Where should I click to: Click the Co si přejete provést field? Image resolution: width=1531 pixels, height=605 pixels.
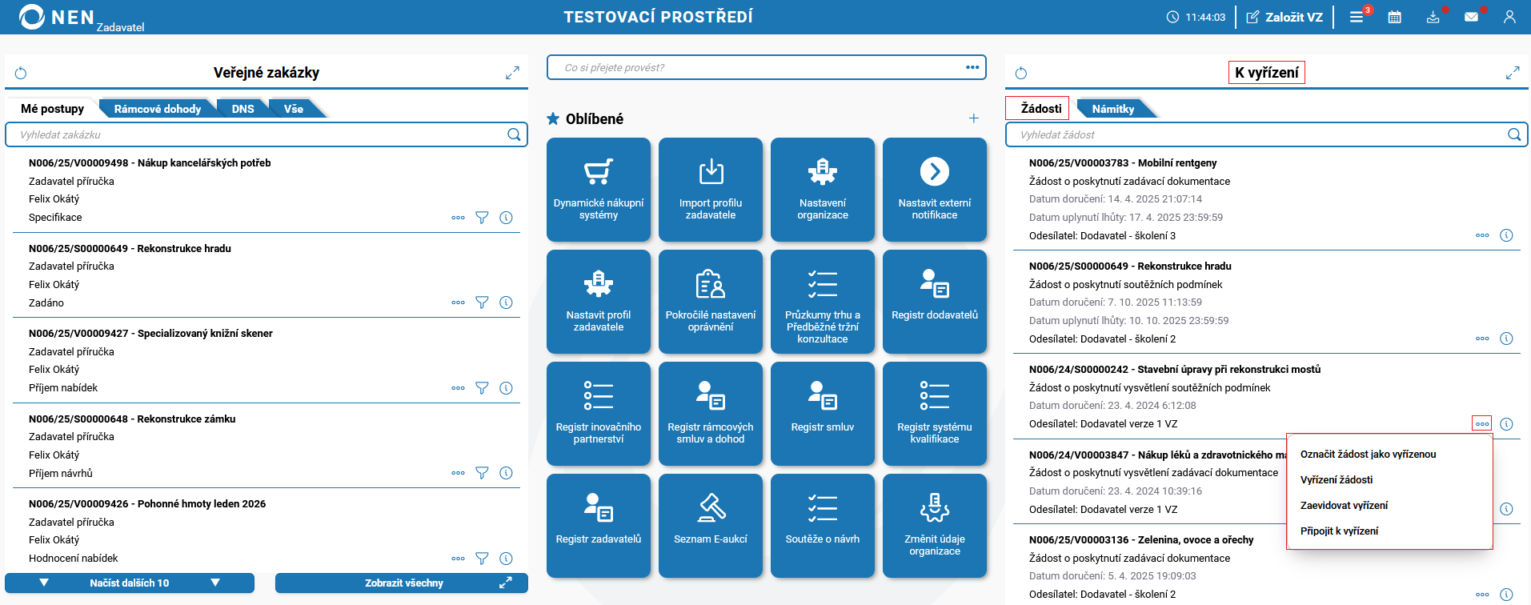767,67
